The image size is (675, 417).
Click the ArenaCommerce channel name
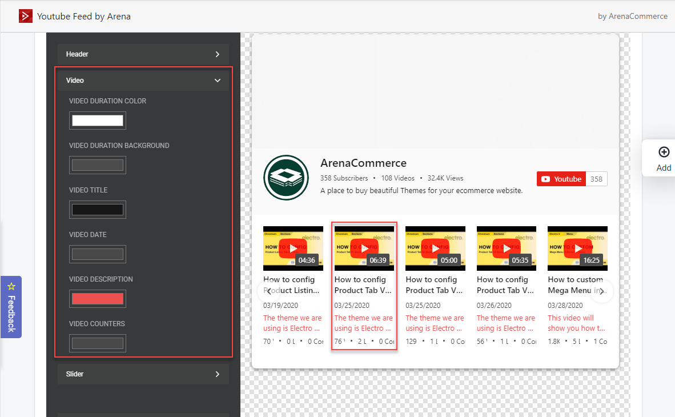coord(363,163)
